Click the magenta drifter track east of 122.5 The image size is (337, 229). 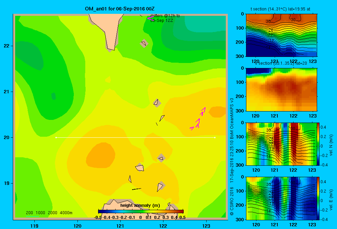point(198,119)
